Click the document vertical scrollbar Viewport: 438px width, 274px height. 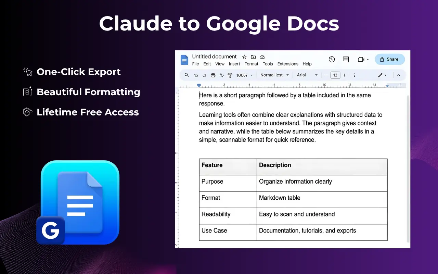click(x=408, y=169)
